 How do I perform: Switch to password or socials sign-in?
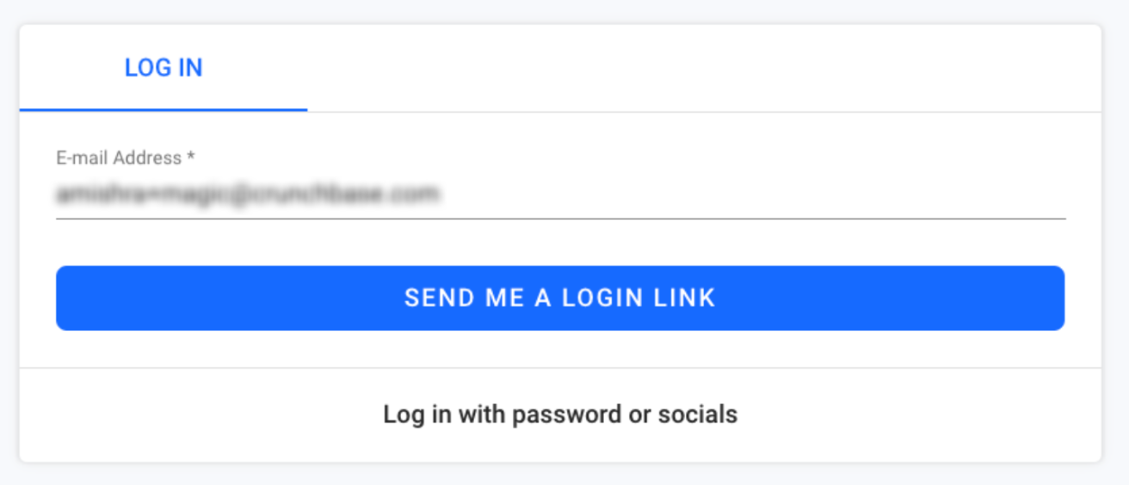pos(560,414)
